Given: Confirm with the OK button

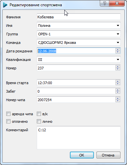Looking at the screenshot, I should coord(82,155).
